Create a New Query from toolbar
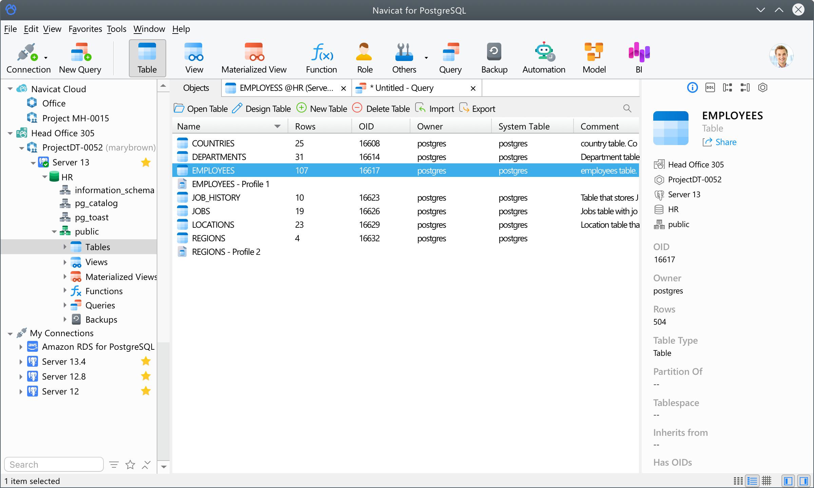The width and height of the screenshot is (814, 488). click(x=80, y=58)
